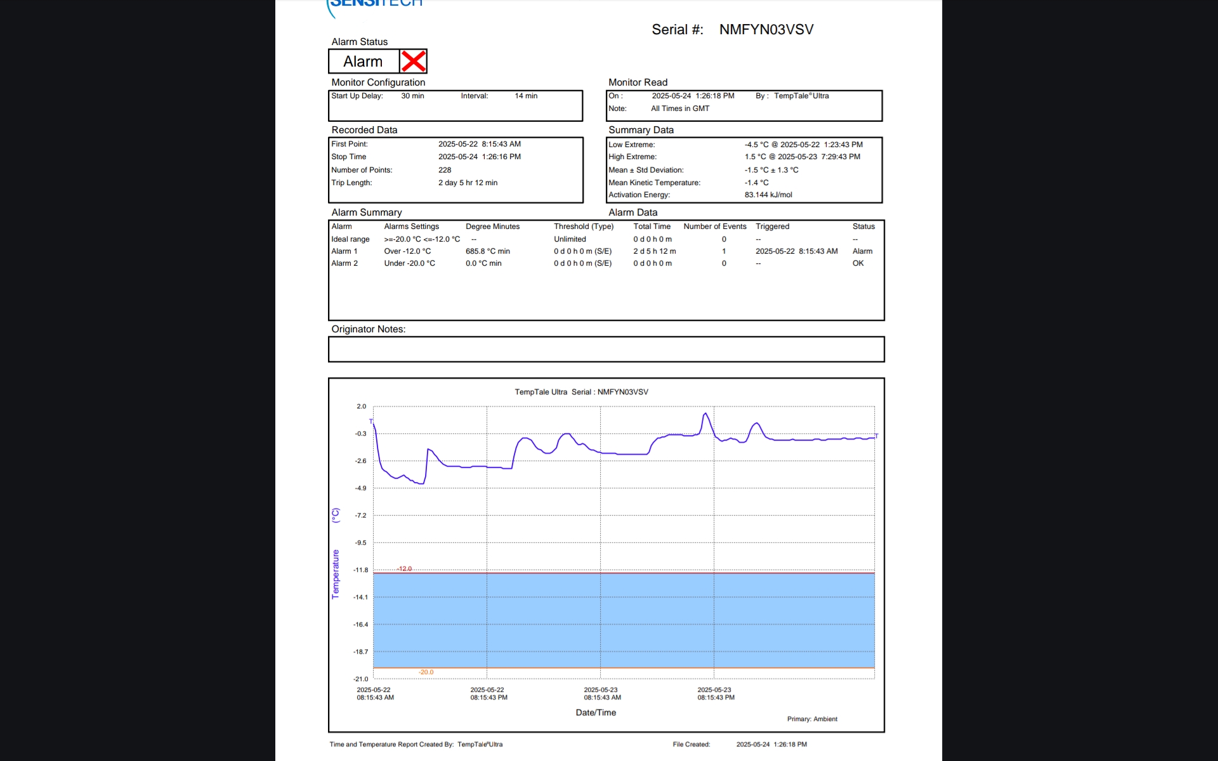Click the Monitor Read date 2025-05-24 1:26:18 PM
This screenshot has width=1218, height=761.
693,96
